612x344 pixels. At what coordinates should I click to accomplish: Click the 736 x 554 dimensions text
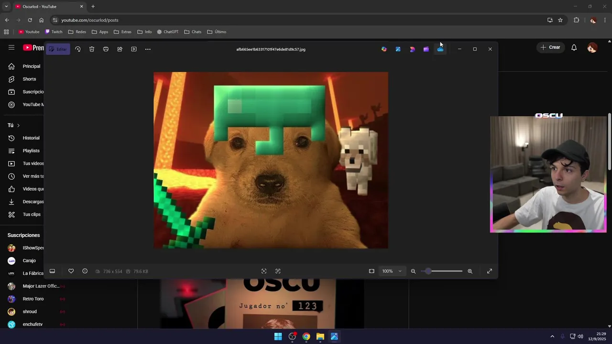[x=112, y=271]
